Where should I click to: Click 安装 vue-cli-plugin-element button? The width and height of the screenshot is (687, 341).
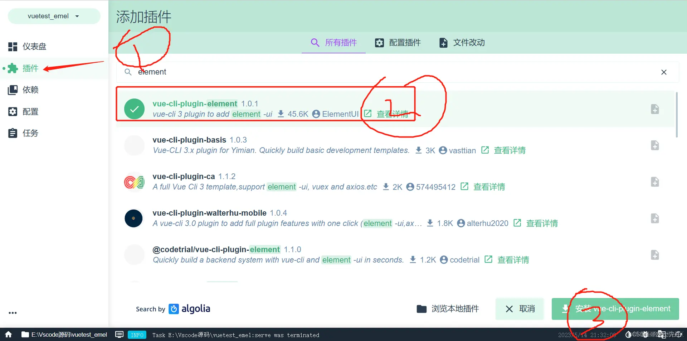[615, 309]
